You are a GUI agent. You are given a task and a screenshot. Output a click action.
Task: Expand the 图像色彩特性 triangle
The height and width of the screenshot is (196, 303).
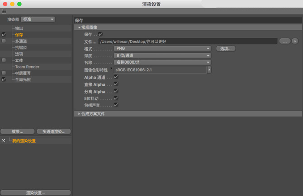coord(111,68)
